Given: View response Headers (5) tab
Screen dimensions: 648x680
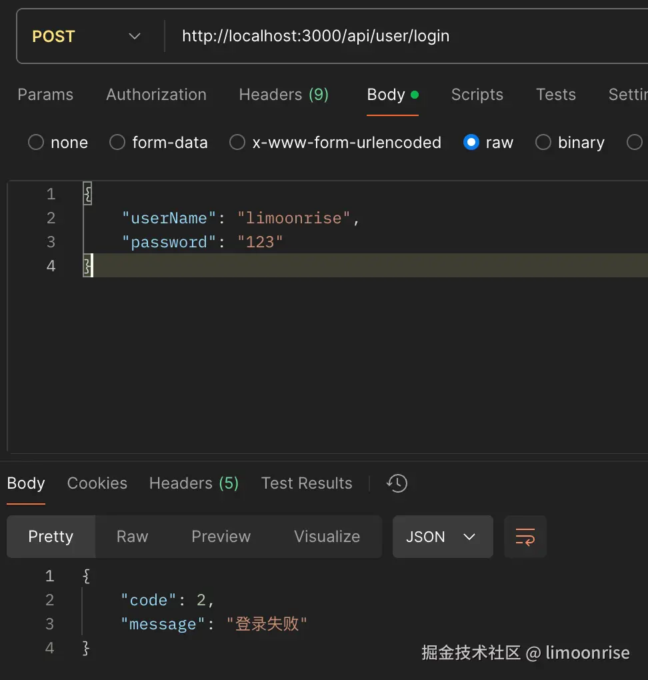Looking at the screenshot, I should [x=193, y=483].
